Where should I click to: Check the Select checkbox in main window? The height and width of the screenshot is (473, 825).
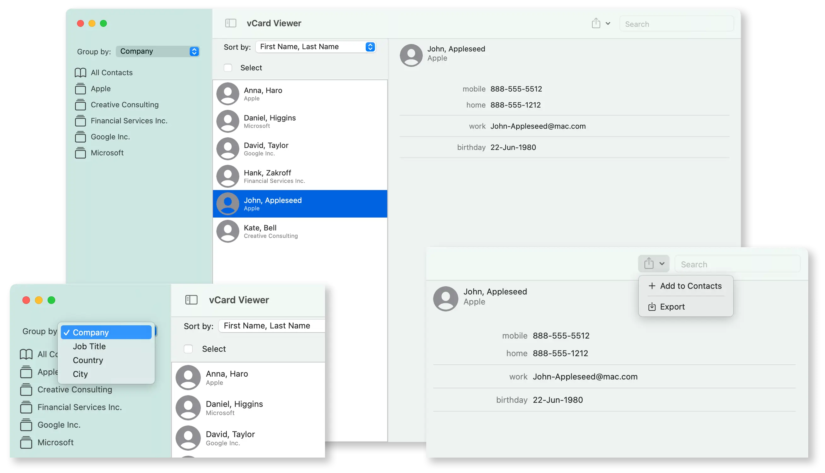point(228,68)
